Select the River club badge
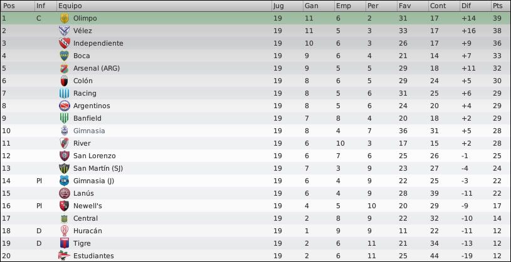 tap(64, 143)
